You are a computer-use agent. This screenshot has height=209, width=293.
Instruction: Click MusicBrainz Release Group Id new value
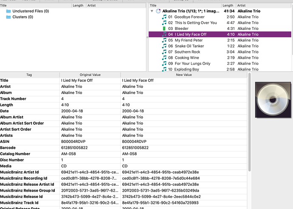(x=161, y=190)
